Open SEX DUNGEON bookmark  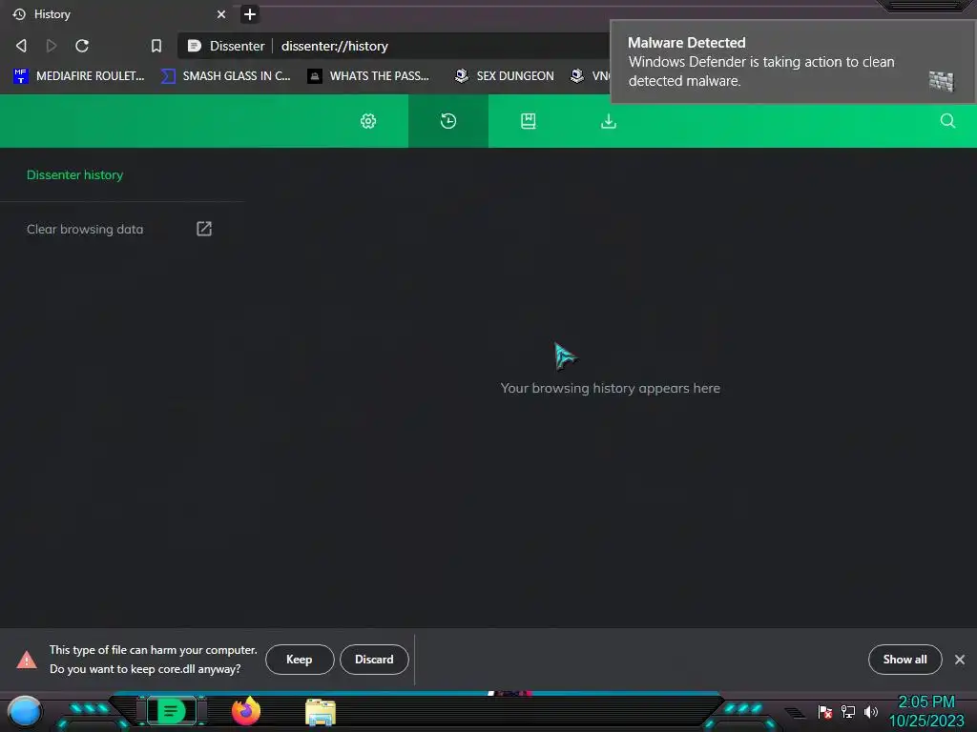point(504,76)
